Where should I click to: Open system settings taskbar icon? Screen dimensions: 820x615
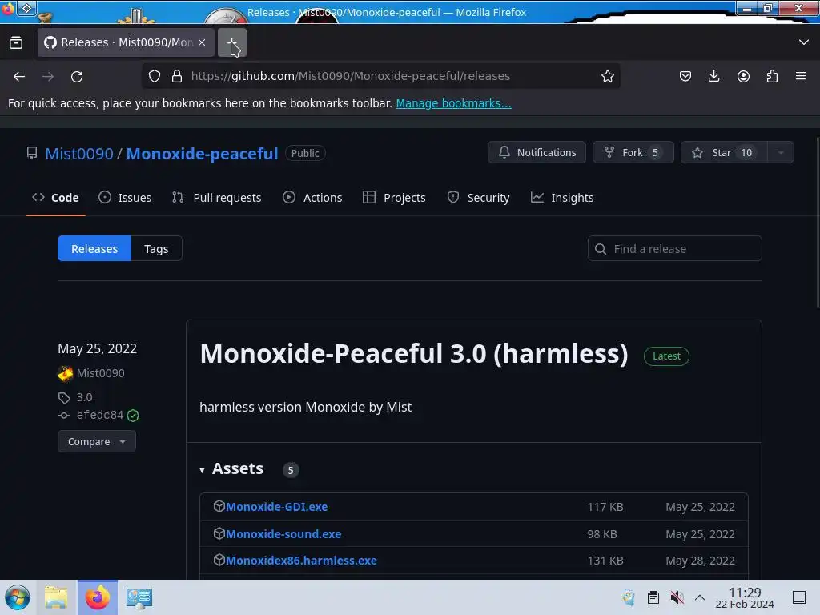139,597
